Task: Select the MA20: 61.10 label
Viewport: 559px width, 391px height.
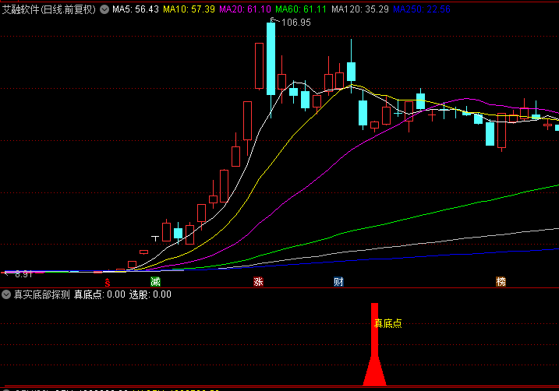Action: pyautogui.click(x=245, y=9)
